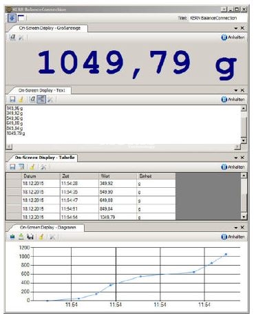Toggle the highlighted view button in Text toolbar
Image resolution: width=256 pixels, height=320 pixels.
tap(41, 99)
